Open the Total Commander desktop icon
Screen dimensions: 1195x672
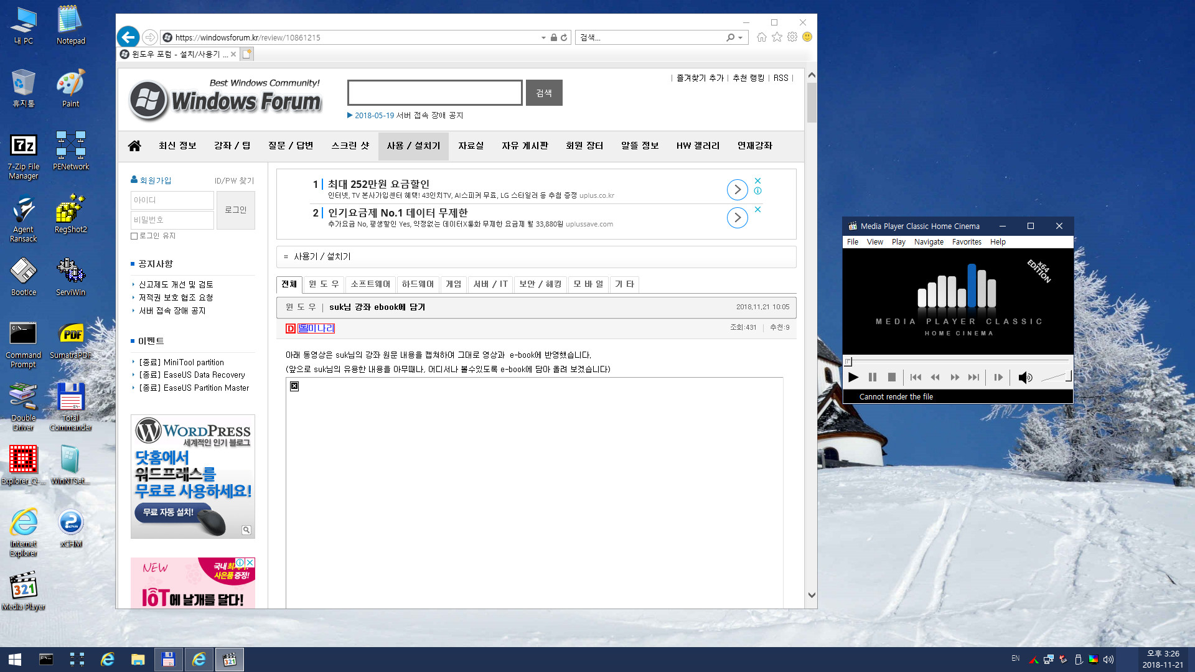(71, 407)
